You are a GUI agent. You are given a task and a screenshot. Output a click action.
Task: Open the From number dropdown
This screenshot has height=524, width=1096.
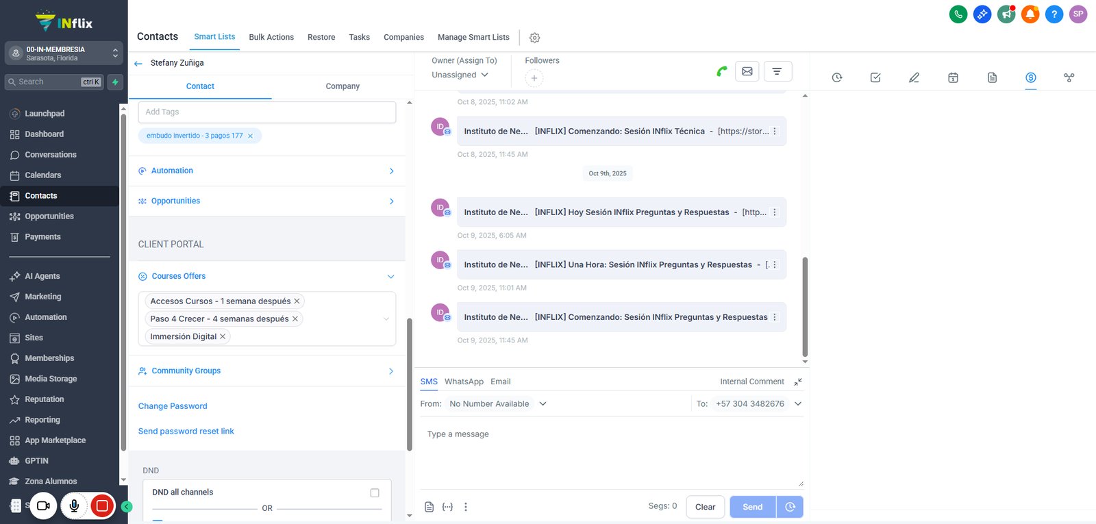click(x=497, y=404)
